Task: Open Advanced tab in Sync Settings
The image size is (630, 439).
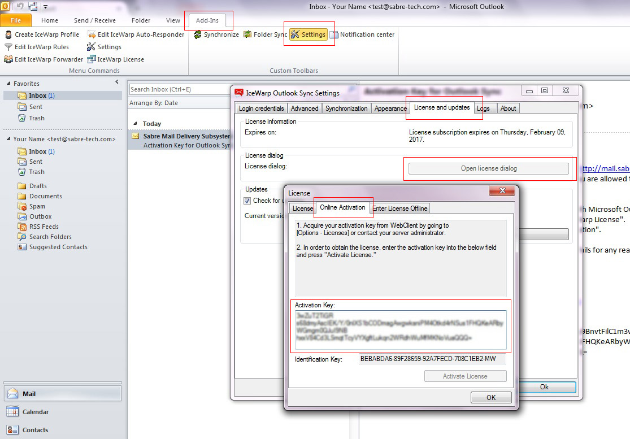Action: (x=305, y=108)
